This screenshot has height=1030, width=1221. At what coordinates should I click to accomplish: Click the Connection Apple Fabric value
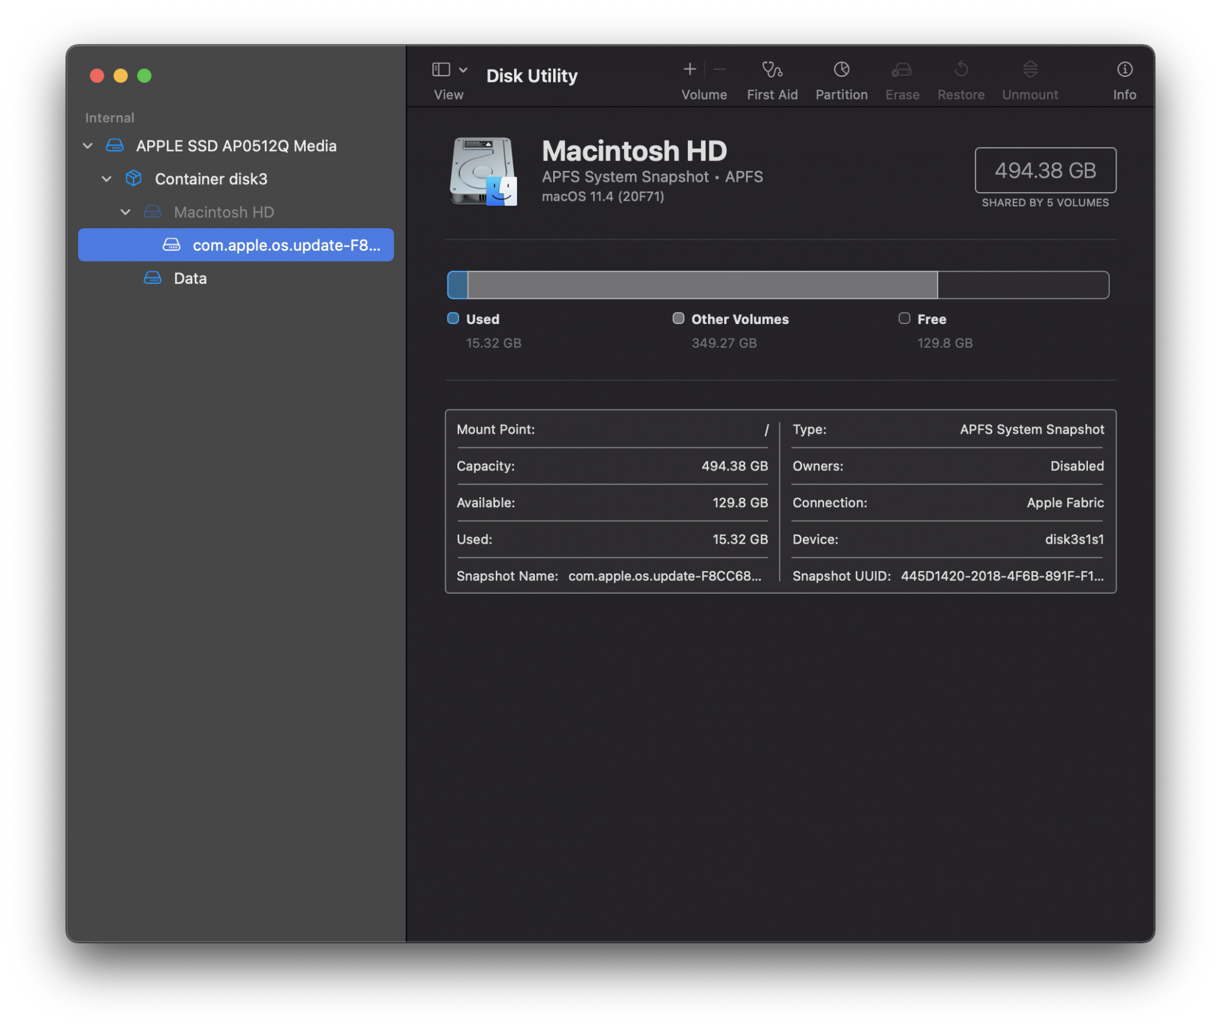(x=1065, y=503)
